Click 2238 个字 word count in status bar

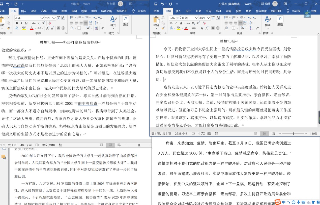pyautogui.click(x=181, y=133)
